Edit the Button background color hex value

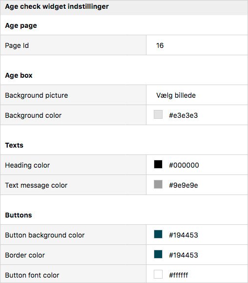point(184,235)
